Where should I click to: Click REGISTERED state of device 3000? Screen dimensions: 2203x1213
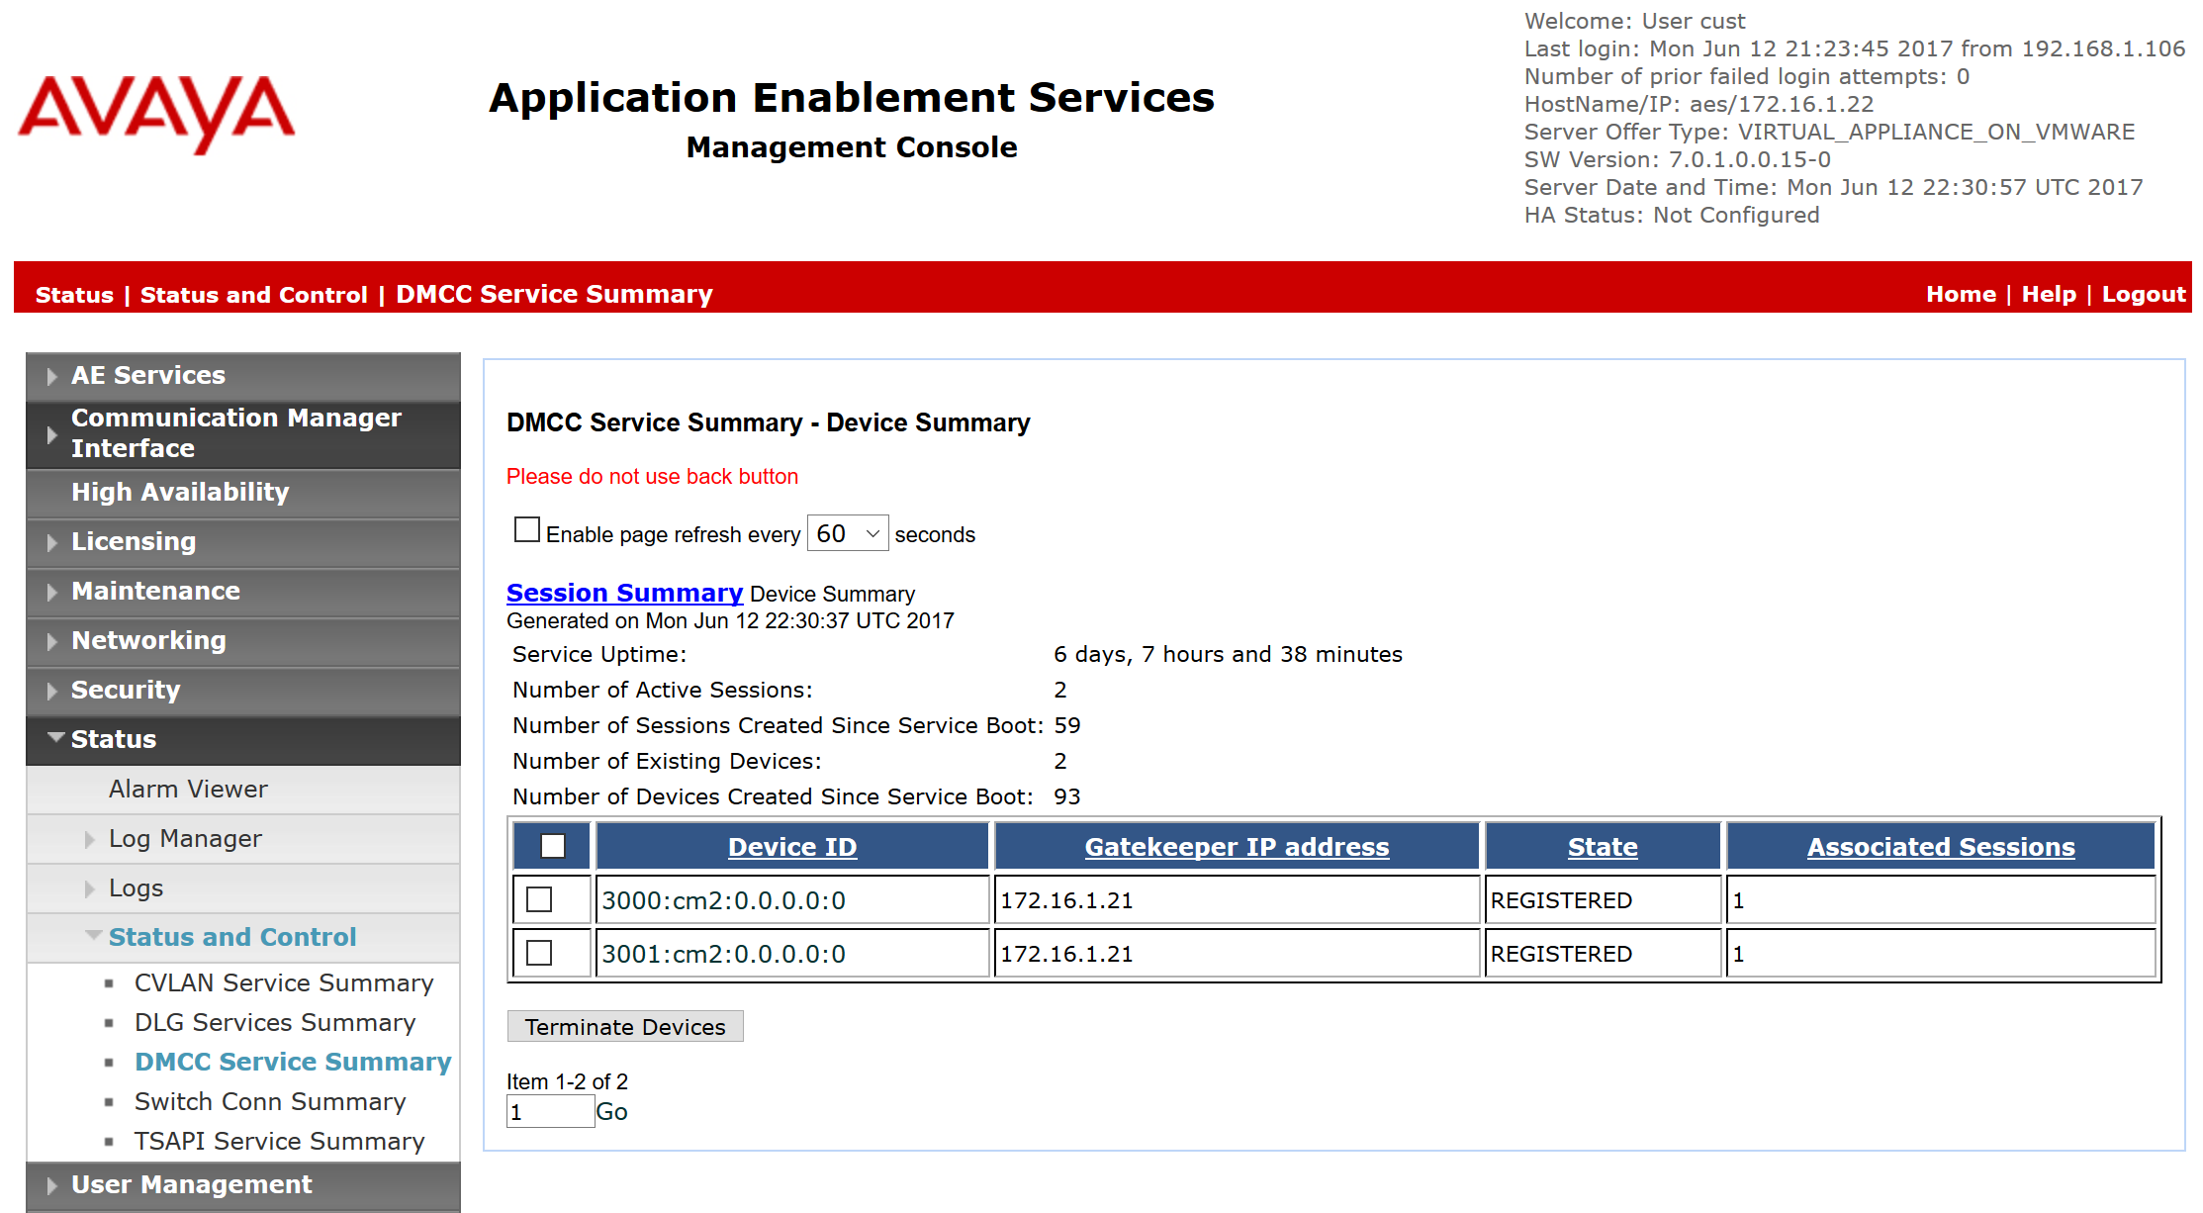[1561, 900]
